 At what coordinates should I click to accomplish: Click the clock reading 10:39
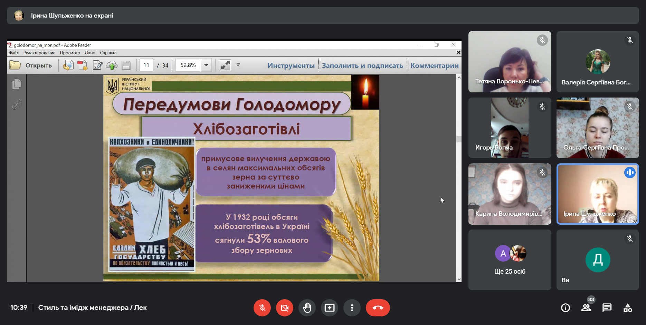19,307
